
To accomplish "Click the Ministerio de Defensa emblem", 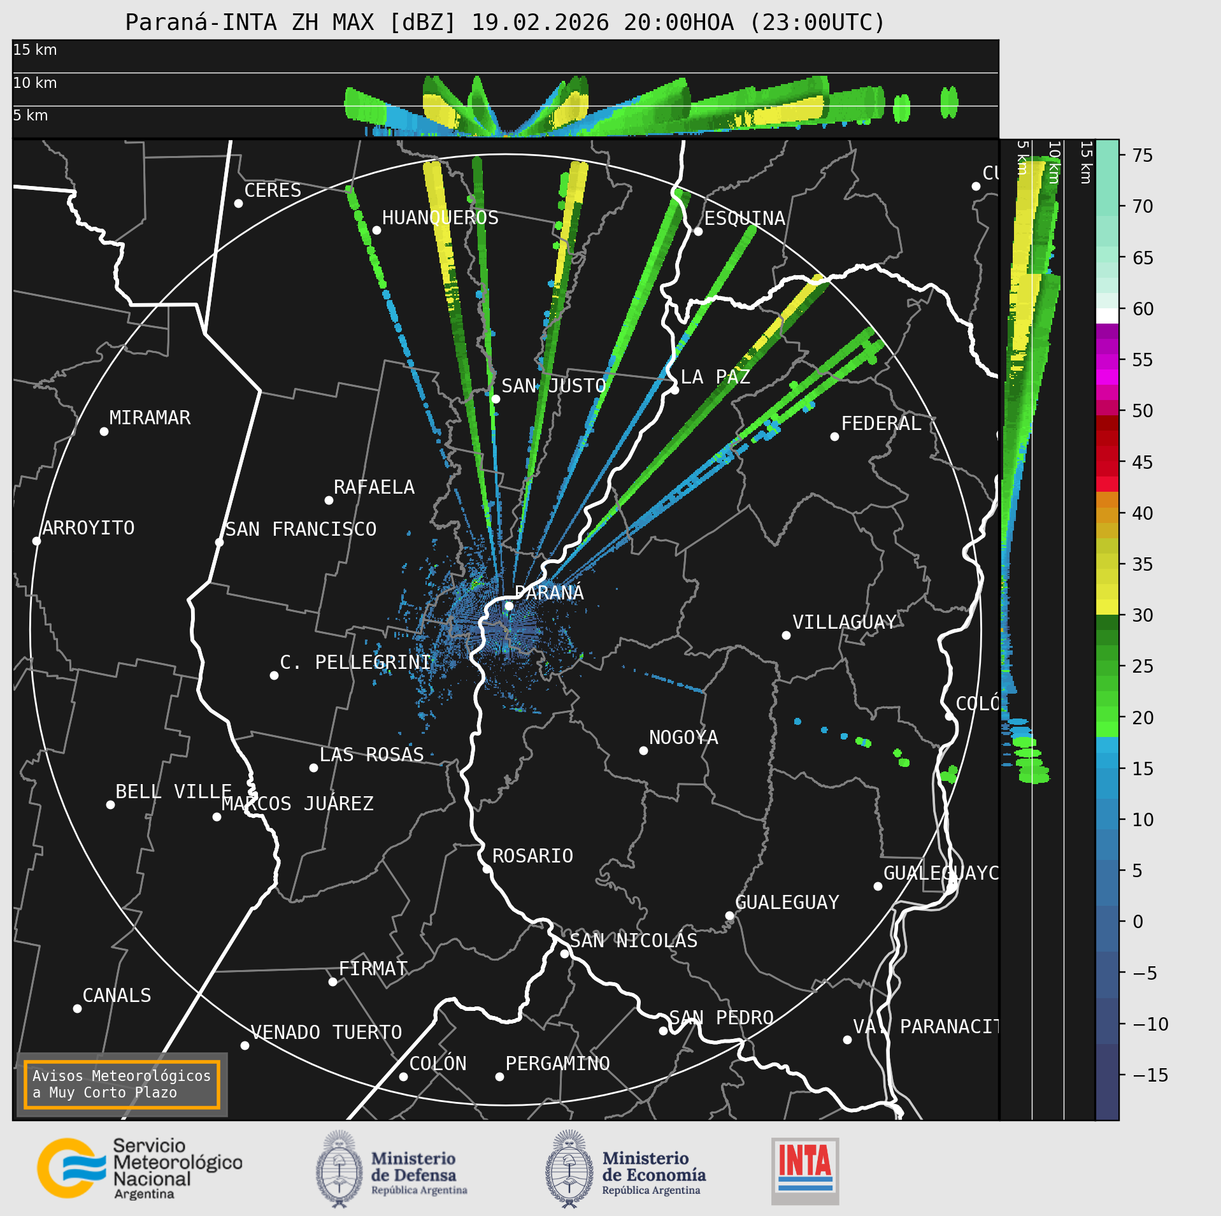I will click(339, 1169).
